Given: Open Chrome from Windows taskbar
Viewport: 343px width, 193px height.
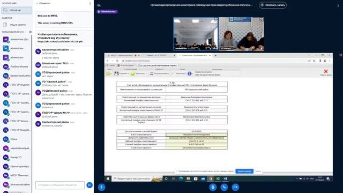Looking at the screenshot, I should click(x=211, y=179).
